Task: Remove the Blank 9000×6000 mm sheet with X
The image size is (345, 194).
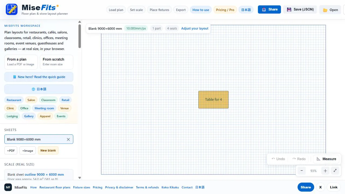Action: pyautogui.click(x=68, y=139)
